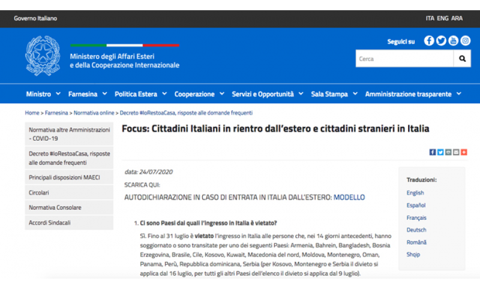Open the Farnesina navigation item
Viewport: 480px width, 290px height.
83,94
